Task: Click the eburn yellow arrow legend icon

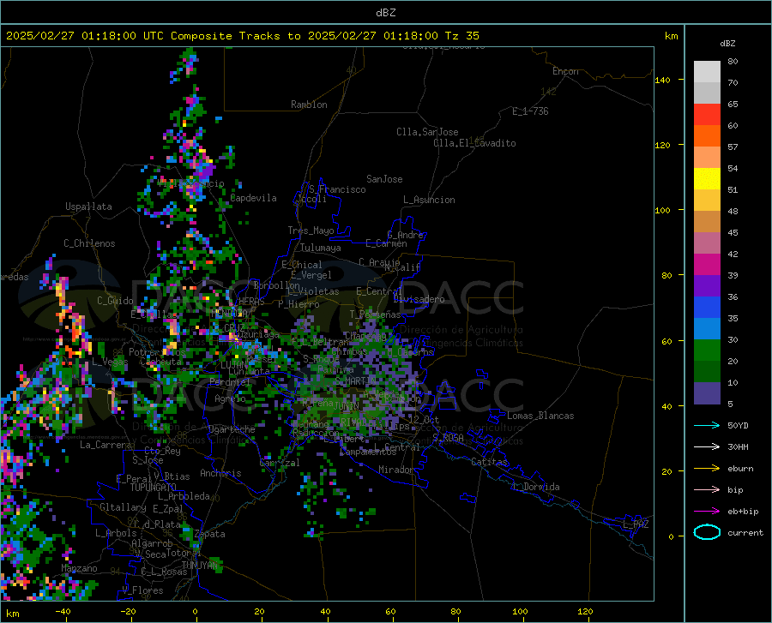Action: (x=707, y=469)
